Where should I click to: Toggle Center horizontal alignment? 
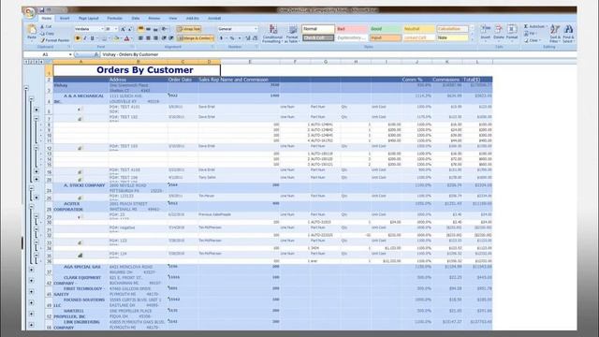coord(148,38)
